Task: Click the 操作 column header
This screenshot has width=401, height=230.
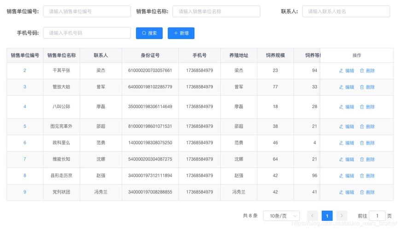Action: [x=357, y=56]
